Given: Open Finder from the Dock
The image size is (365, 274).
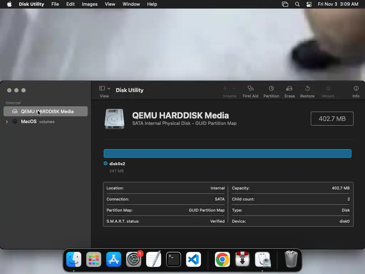Looking at the screenshot, I should pos(74,259).
